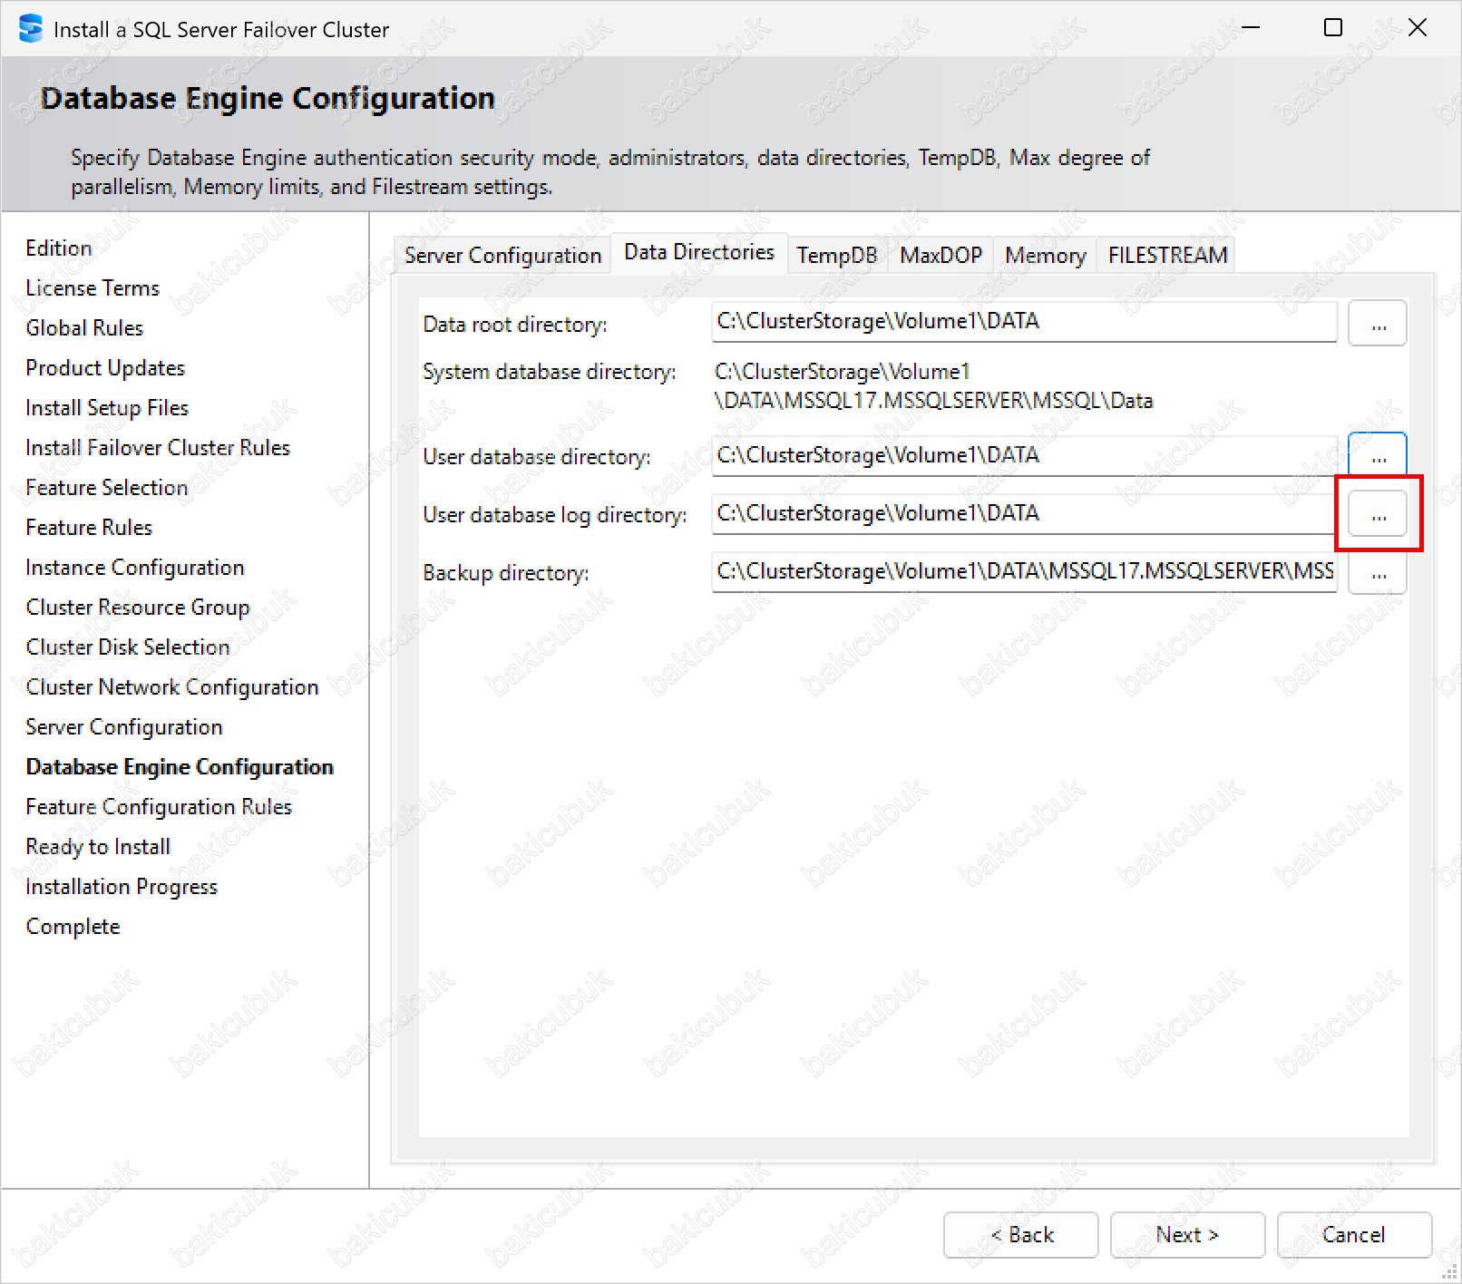
Task: Browse for the User database directory
Action: pyautogui.click(x=1377, y=454)
